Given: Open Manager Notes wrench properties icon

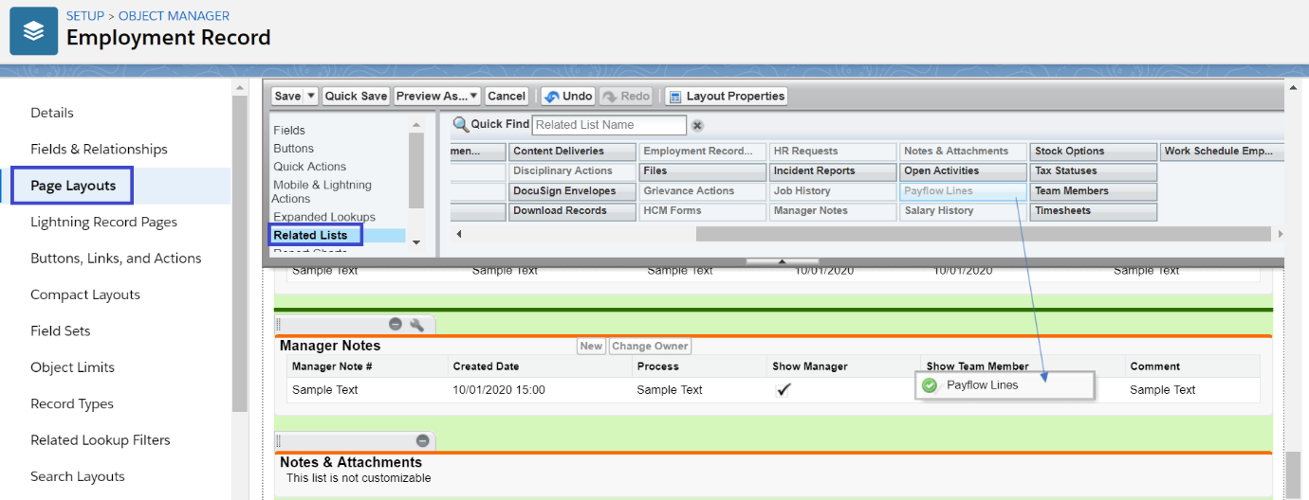Looking at the screenshot, I should 416,324.
